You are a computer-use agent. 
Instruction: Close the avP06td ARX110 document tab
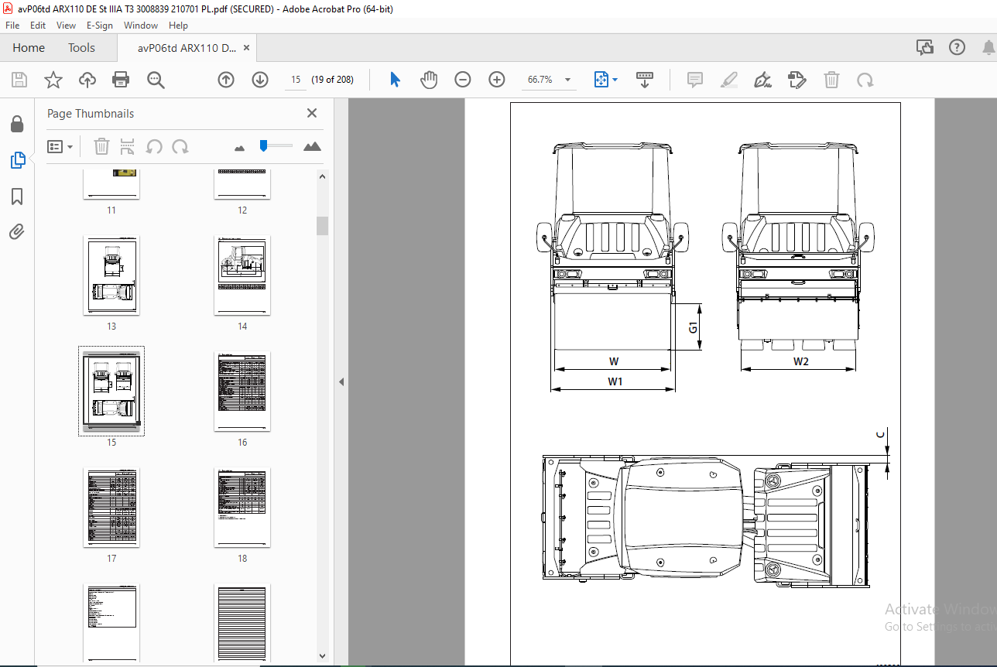[247, 48]
